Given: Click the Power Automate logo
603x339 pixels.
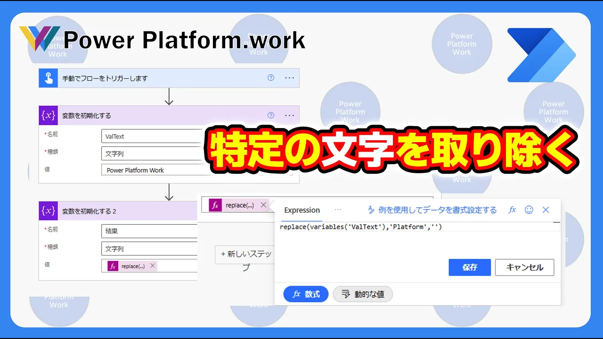Looking at the screenshot, I should click(541, 55).
